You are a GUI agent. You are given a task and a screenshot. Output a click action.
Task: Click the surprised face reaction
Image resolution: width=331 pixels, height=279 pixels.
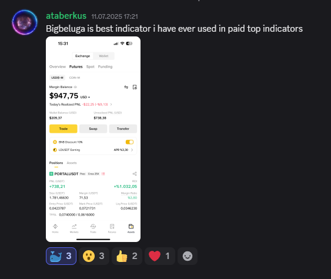tap(93, 256)
